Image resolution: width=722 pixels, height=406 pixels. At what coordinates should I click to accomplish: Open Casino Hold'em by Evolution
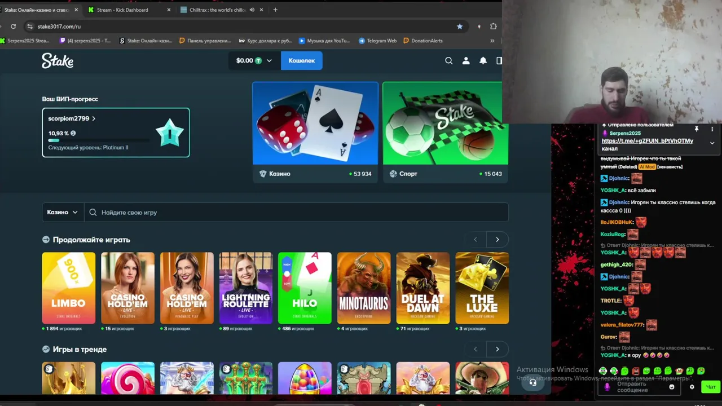127,288
